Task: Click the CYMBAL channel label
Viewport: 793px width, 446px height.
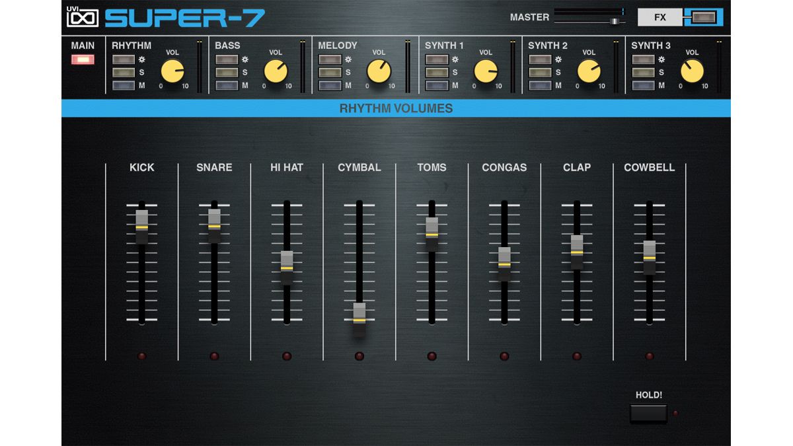Action: 359,168
